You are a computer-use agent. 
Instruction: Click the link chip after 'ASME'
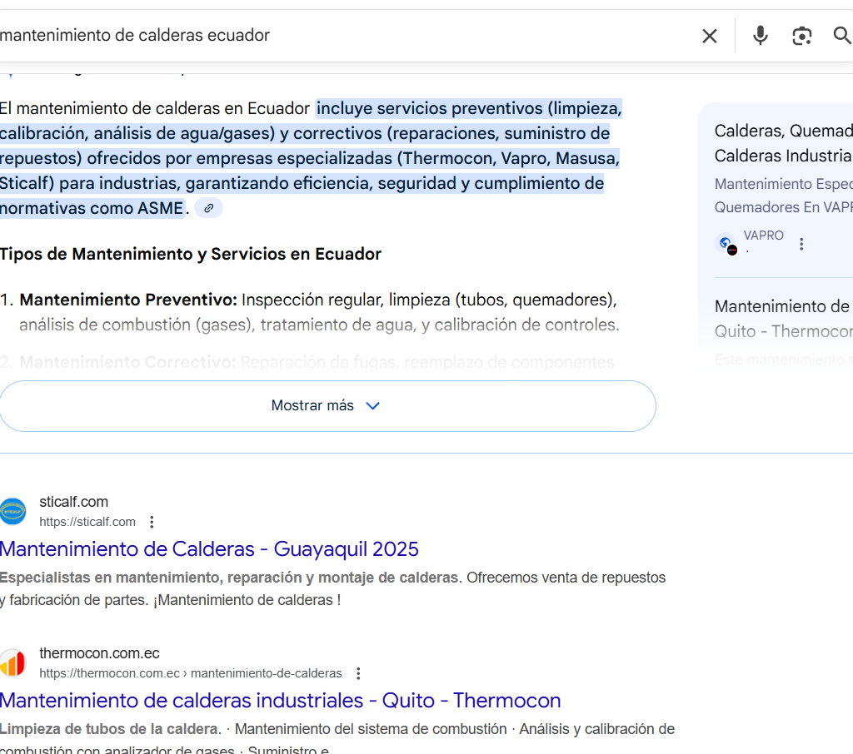(209, 208)
